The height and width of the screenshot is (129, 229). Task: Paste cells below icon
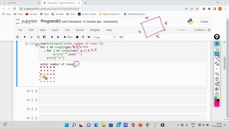pos(44,37)
